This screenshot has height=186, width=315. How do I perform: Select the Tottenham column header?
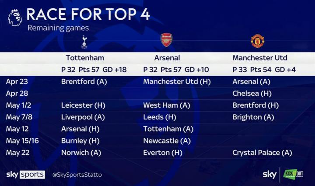[x=85, y=58]
